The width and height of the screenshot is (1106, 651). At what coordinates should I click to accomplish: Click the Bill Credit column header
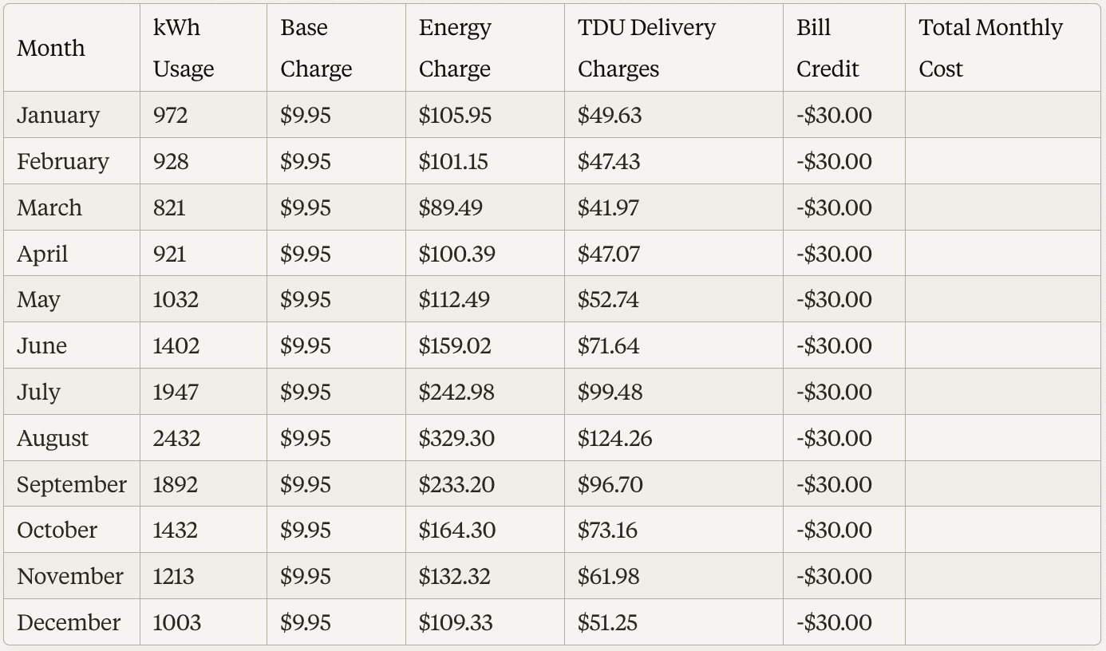point(828,48)
